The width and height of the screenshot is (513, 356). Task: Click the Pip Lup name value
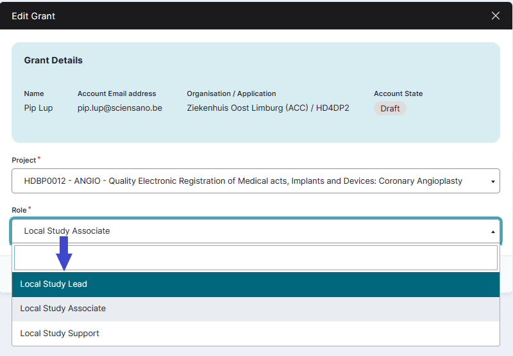(38, 108)
